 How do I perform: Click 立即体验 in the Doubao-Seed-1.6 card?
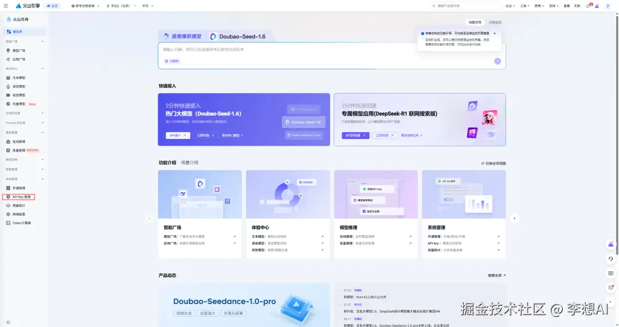click(205, 135)
